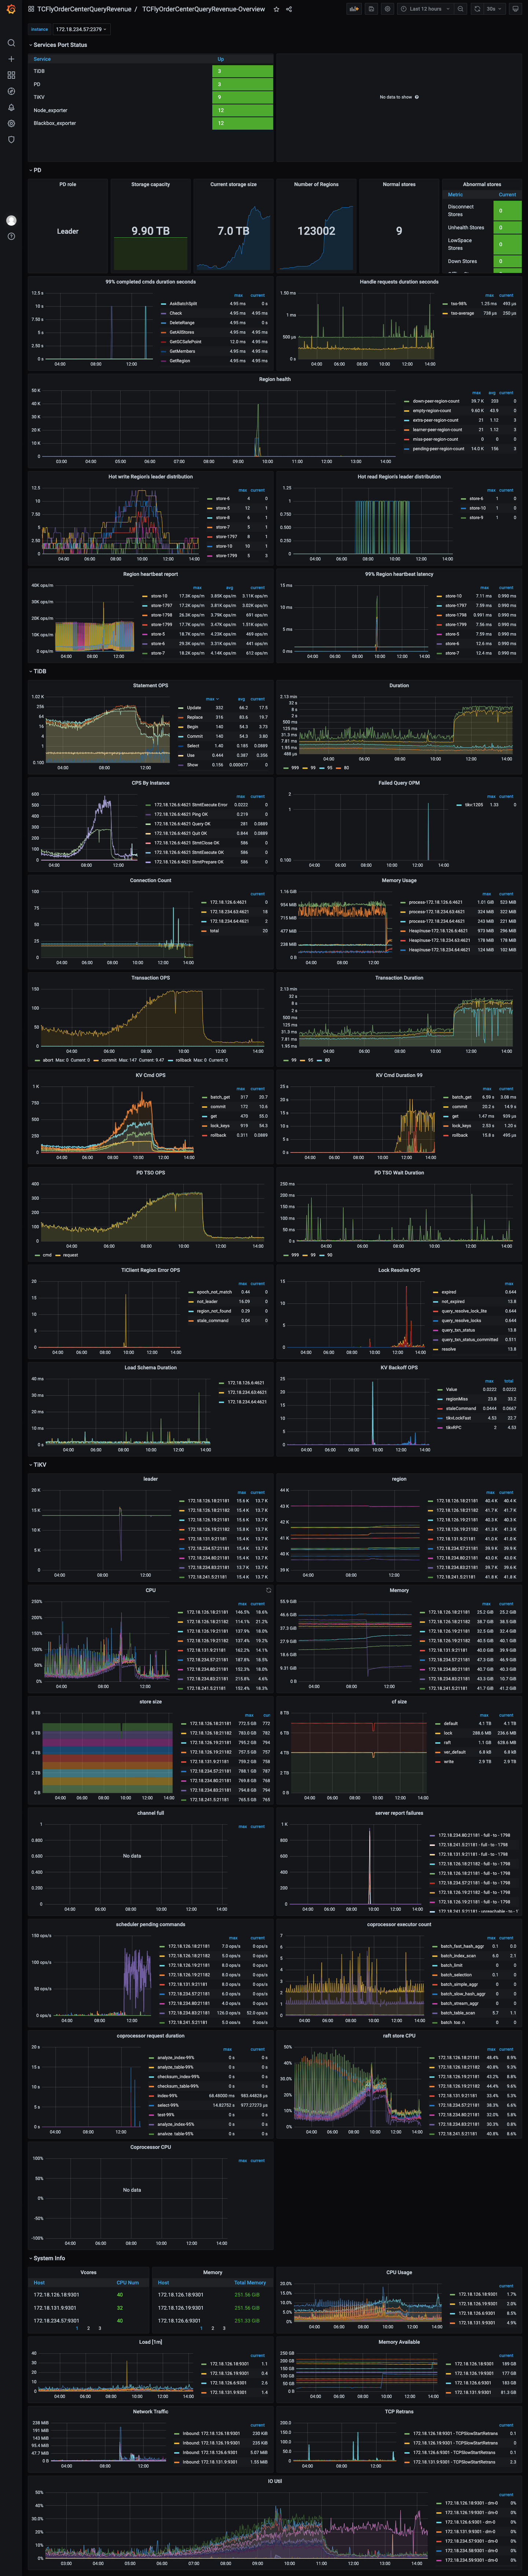The image size is (528, 2576).
Task: Collapse the Services Port Status row
Action: pos(60,45)
